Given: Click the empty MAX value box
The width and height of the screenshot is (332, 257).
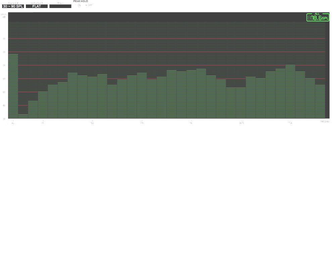Looking at the screenshot, I should [x=60, y=6].
